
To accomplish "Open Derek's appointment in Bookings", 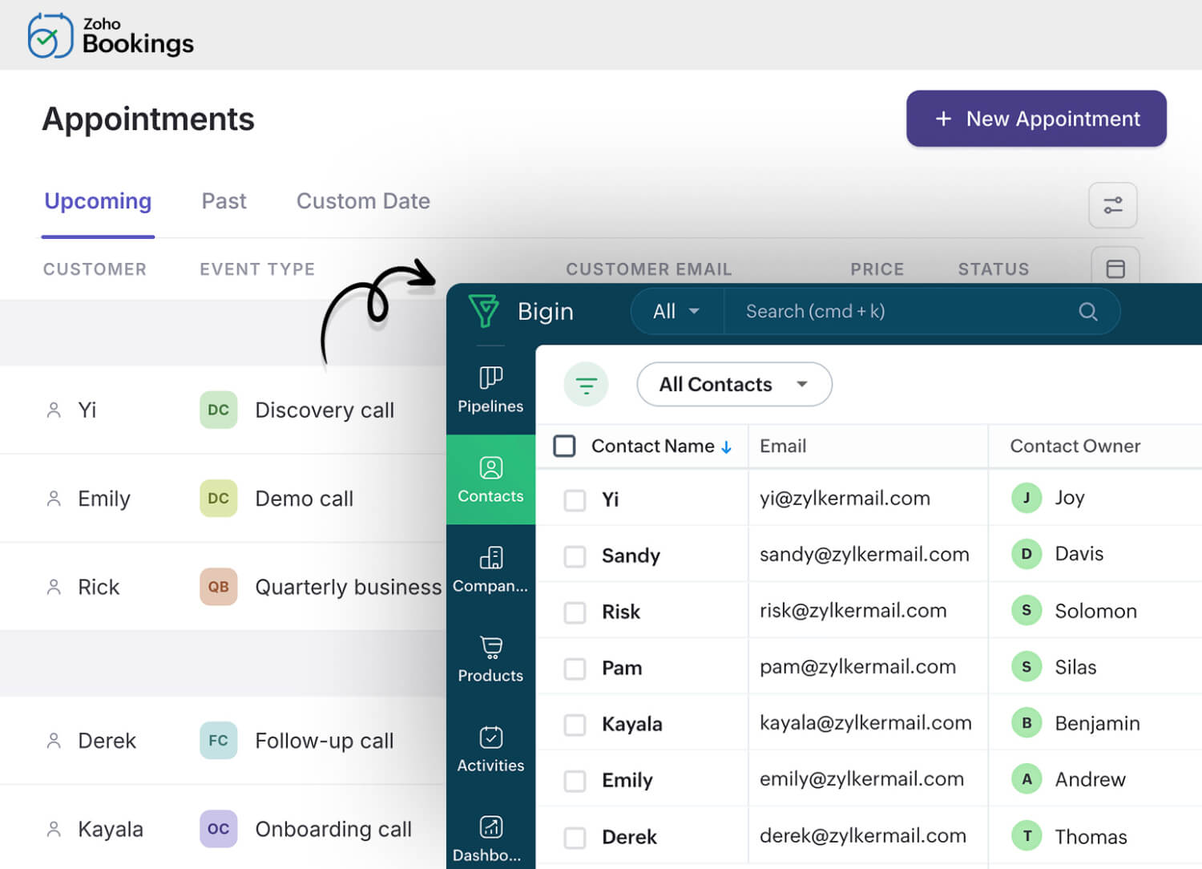I will click(223, 741).
